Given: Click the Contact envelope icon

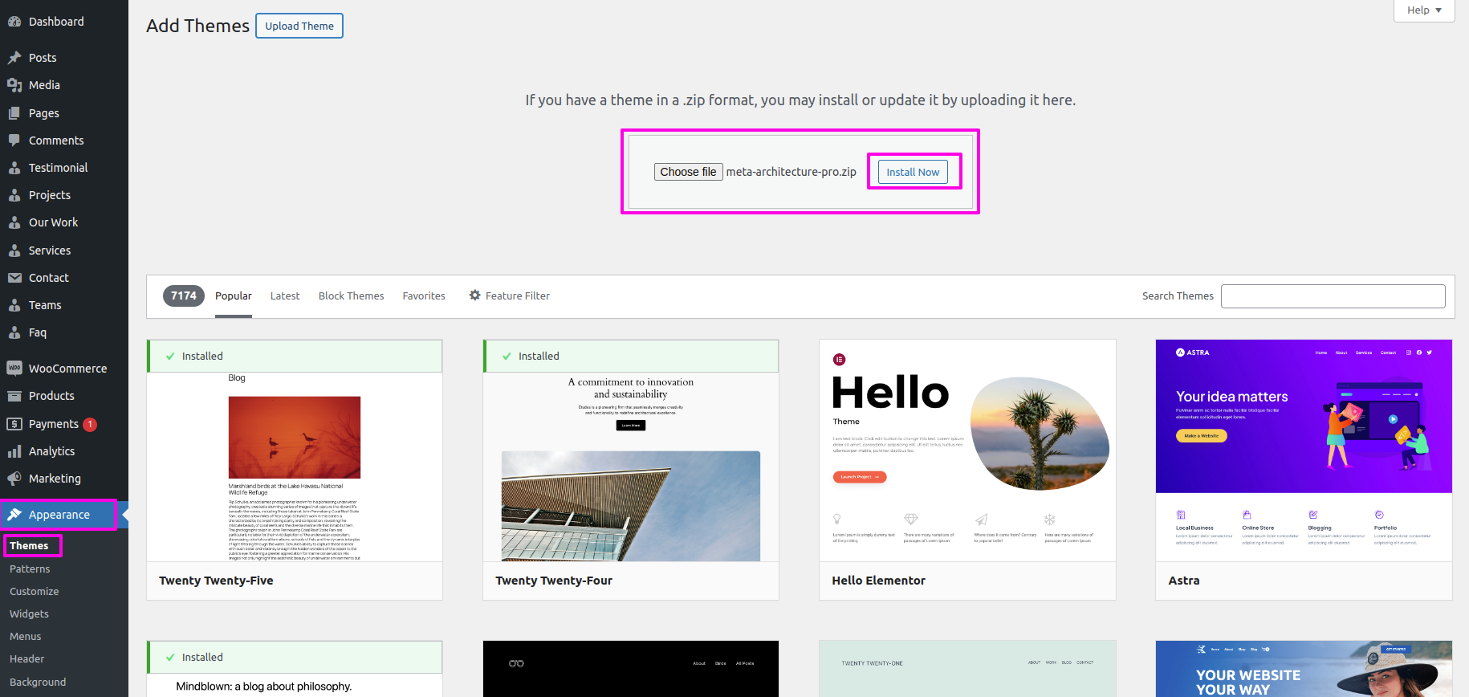Looking at the screenshot, I should click(x=14, y=278).
